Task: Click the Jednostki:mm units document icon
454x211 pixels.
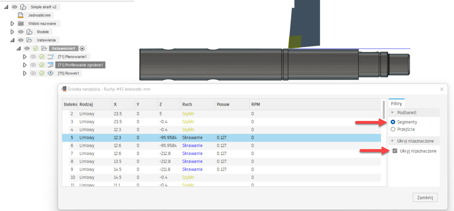Action: tap(21, 15)
